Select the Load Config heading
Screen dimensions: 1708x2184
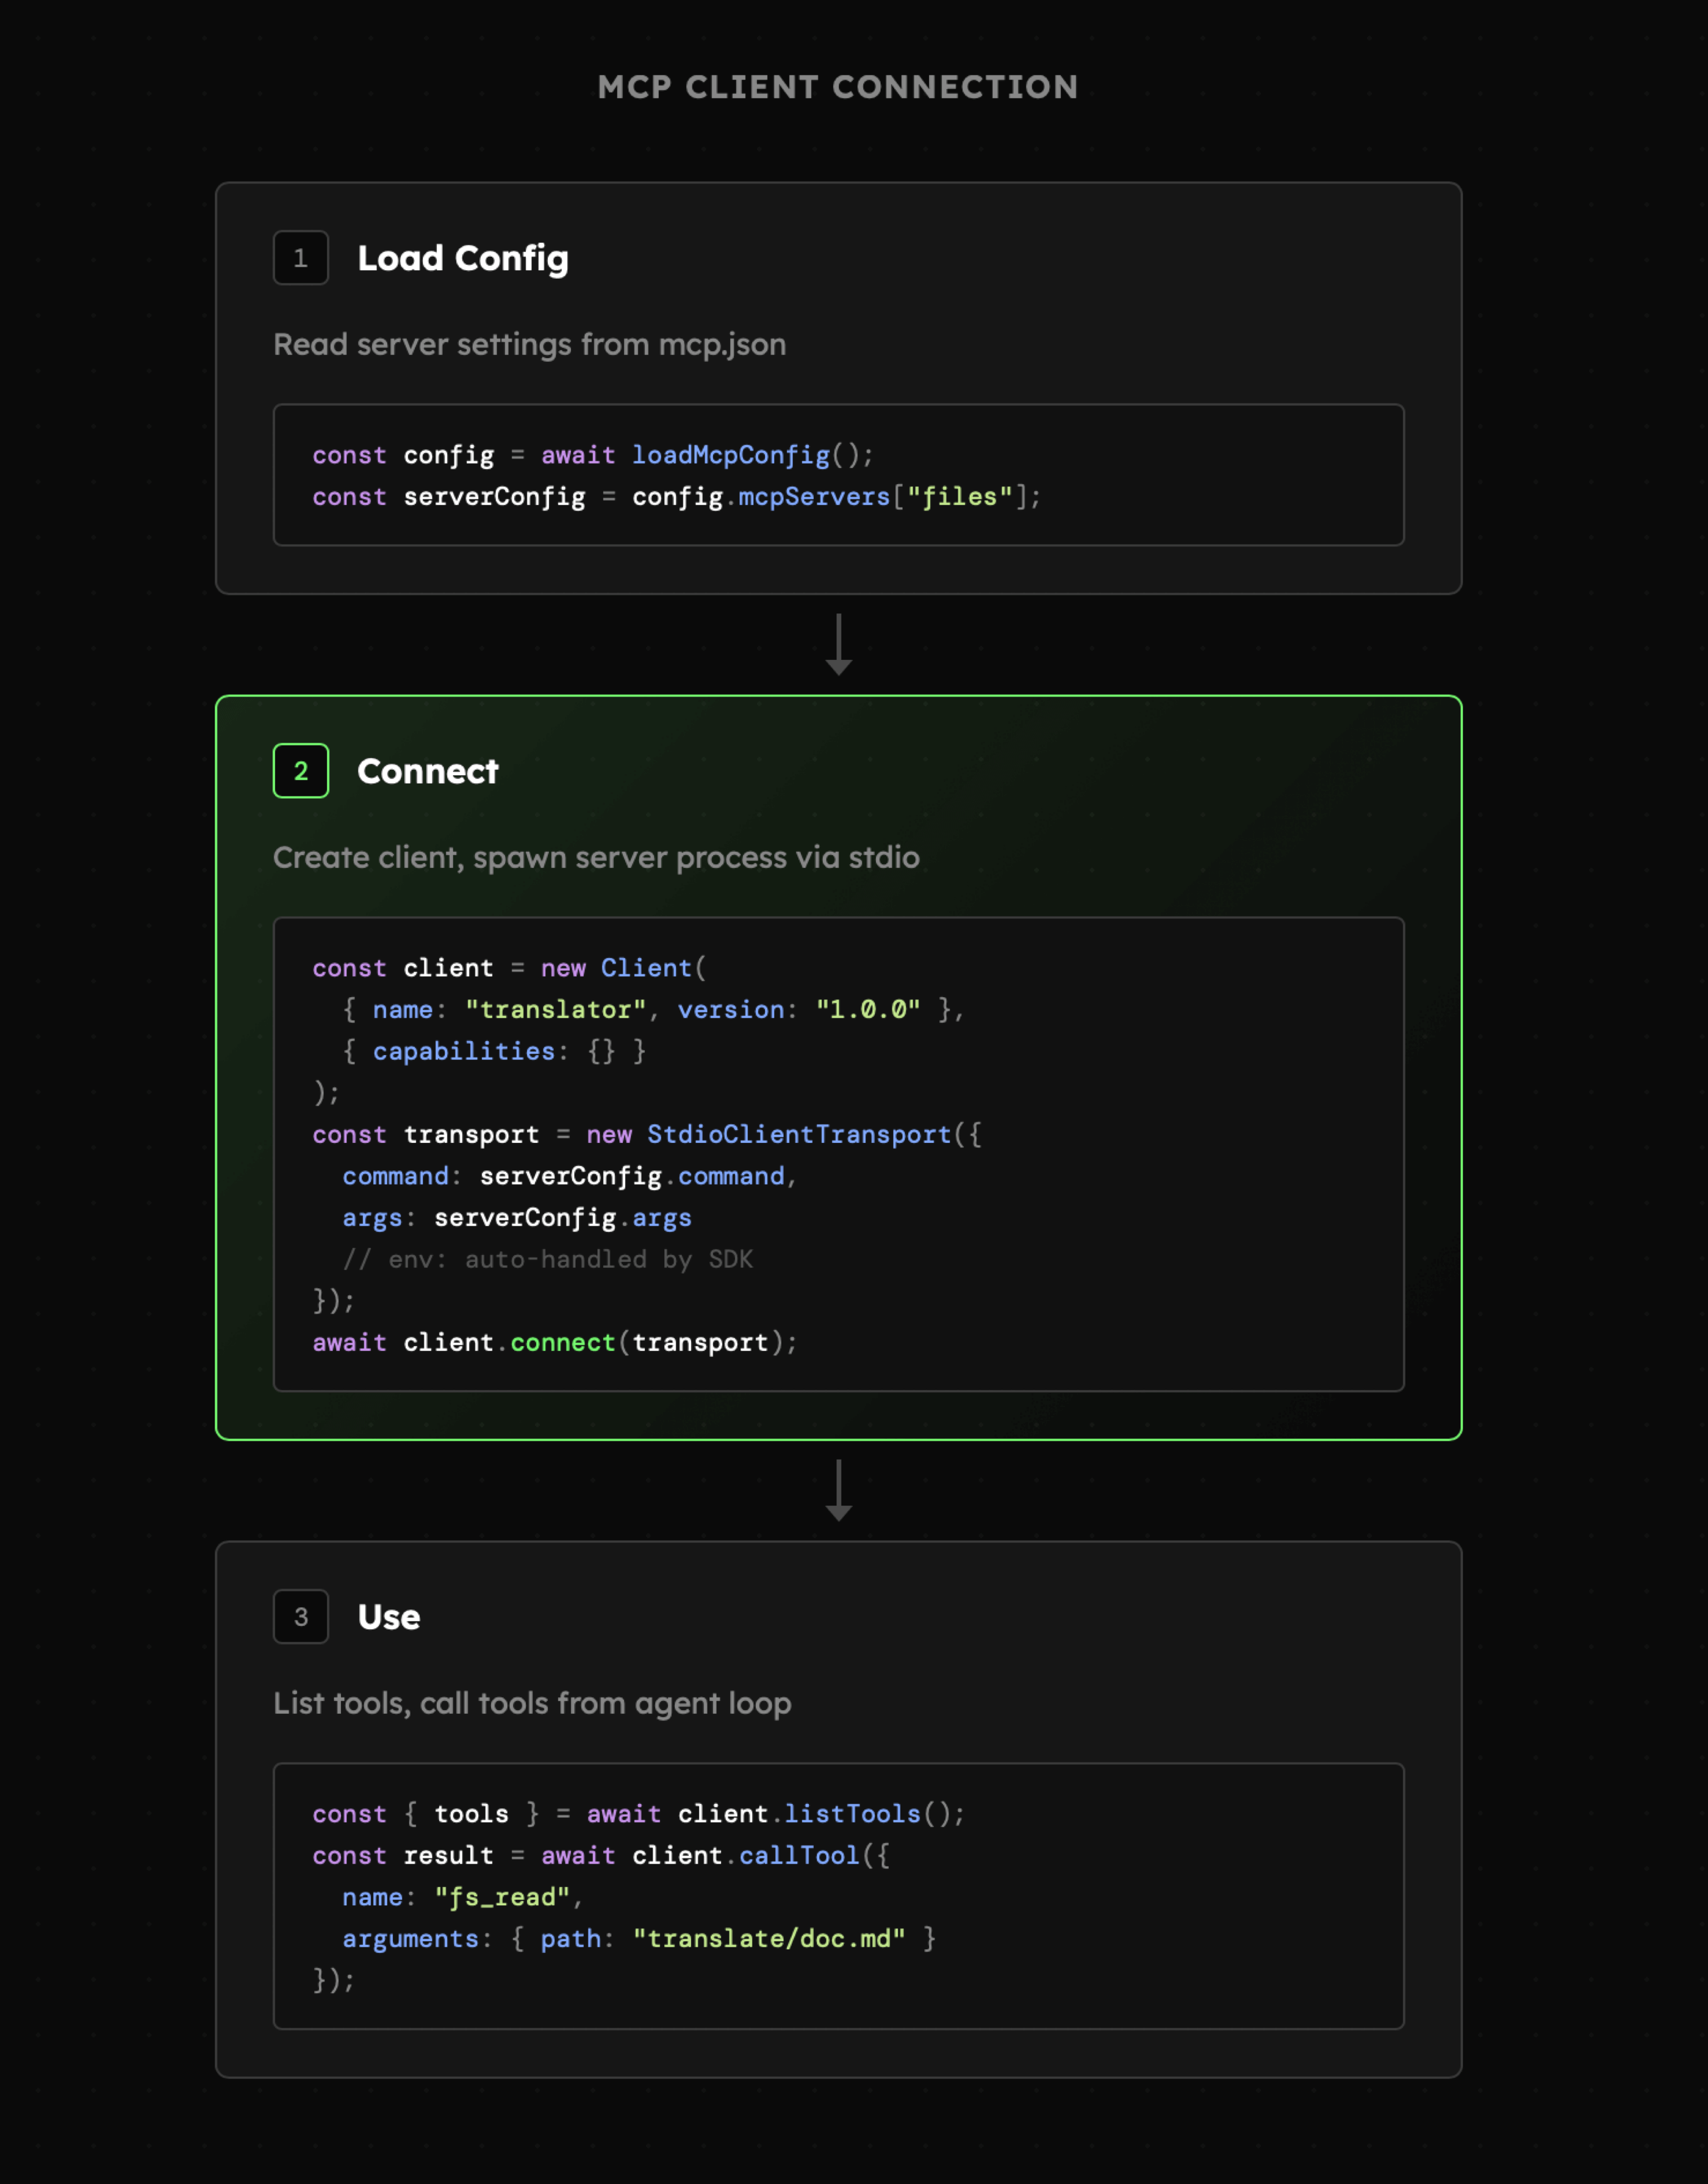(463, 258)
